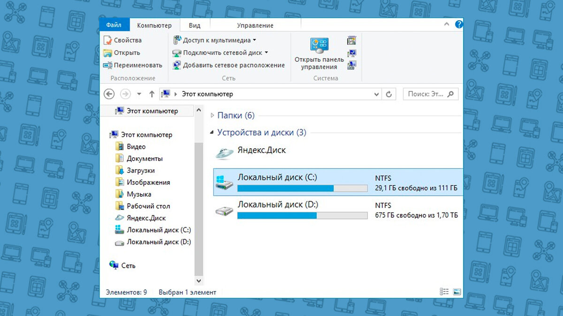Switch to details list view icon

click(x=444, y=292)
